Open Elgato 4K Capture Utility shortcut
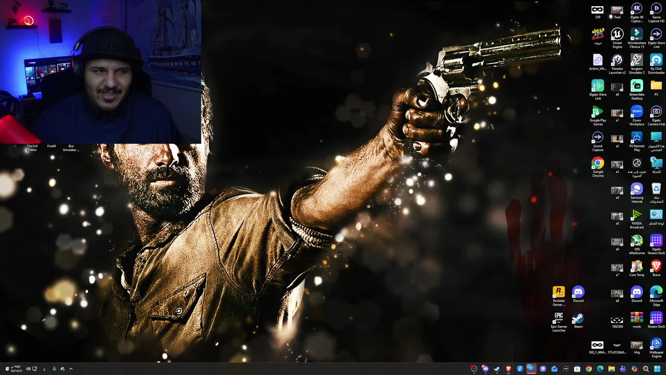This screenshot has width=666, height=375. coord(637,12)
